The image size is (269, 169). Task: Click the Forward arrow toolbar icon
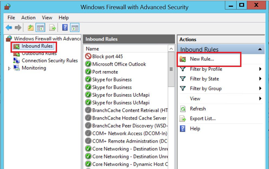coord(18,28)
